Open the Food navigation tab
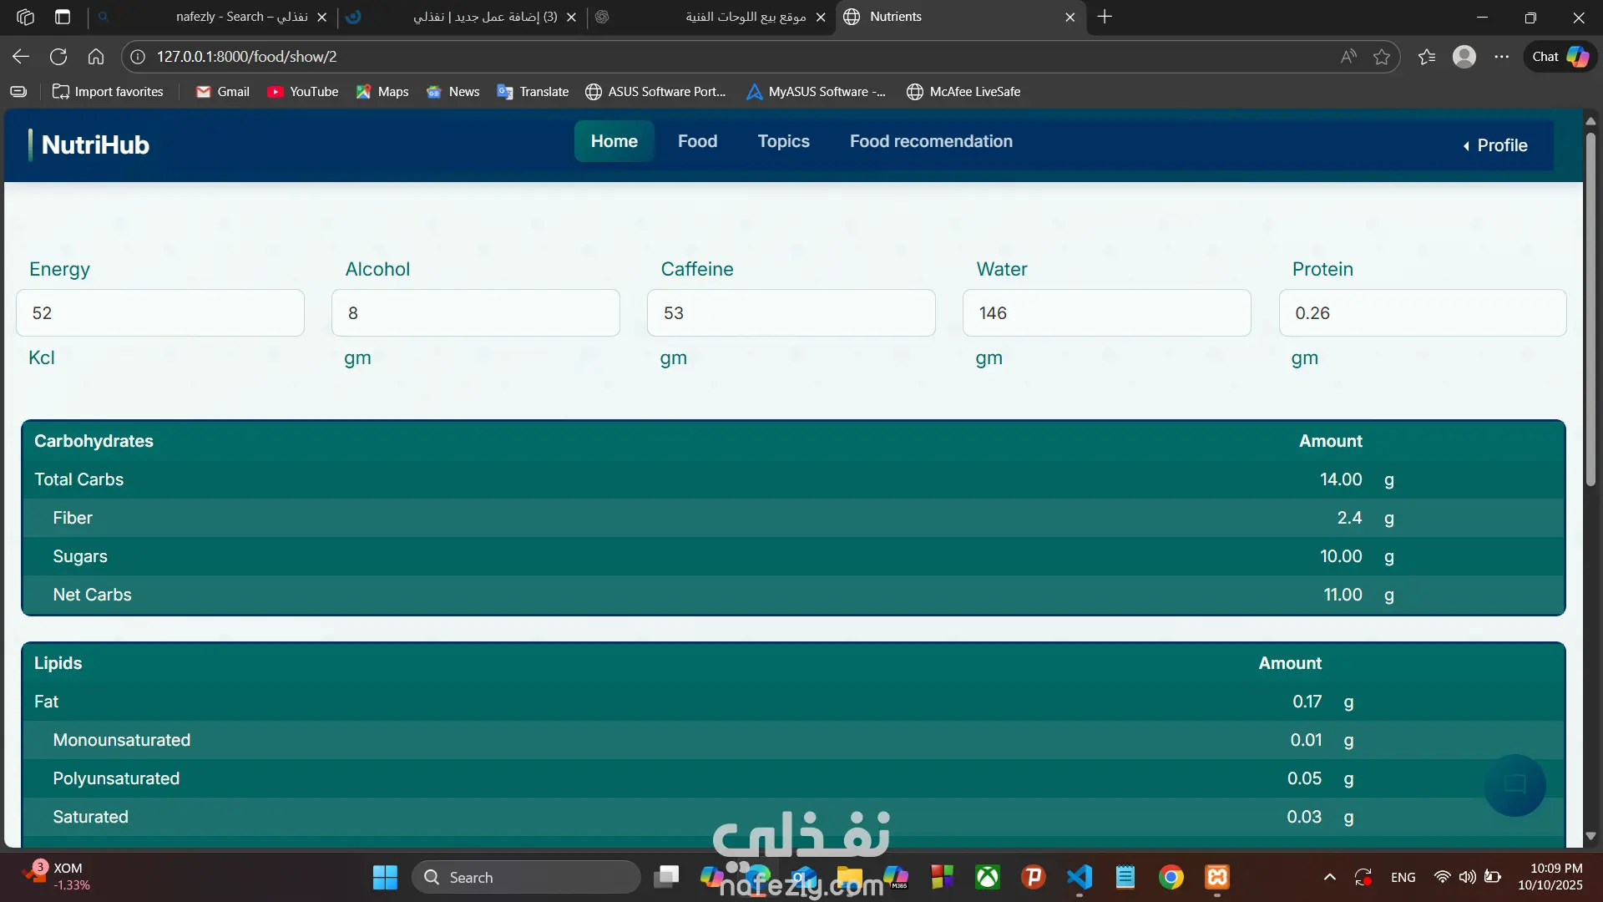This screenshot has width=1603, height=902. point(697,141)
